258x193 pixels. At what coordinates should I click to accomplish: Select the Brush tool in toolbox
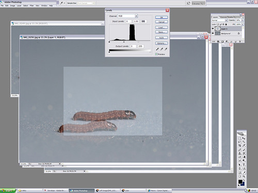[244, 150]
